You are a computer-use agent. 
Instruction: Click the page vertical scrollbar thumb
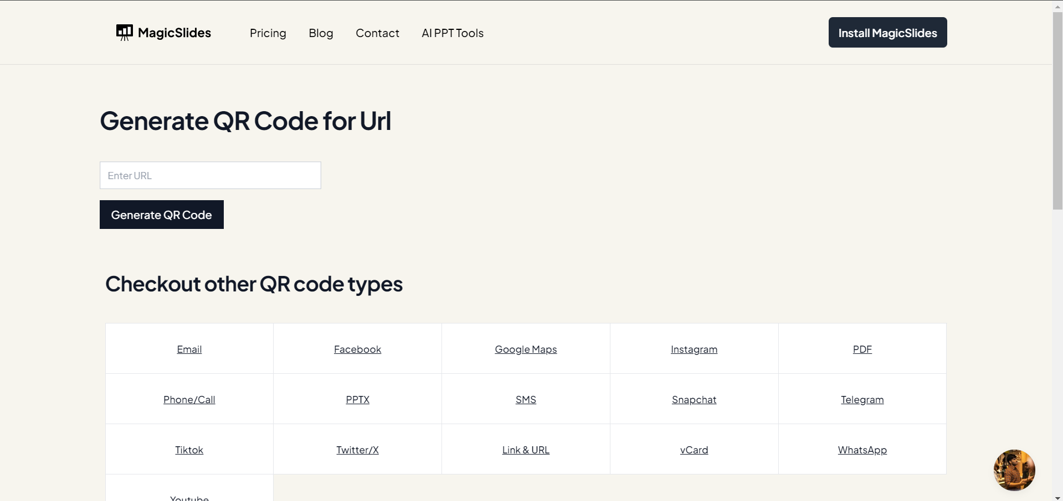click(x=1057, y=111)
